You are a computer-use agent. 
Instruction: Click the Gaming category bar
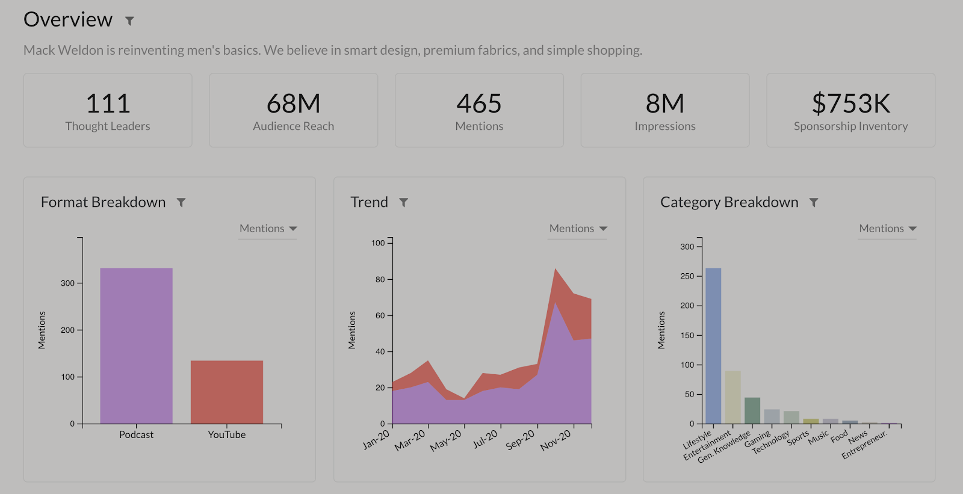(x=772, y=416)
